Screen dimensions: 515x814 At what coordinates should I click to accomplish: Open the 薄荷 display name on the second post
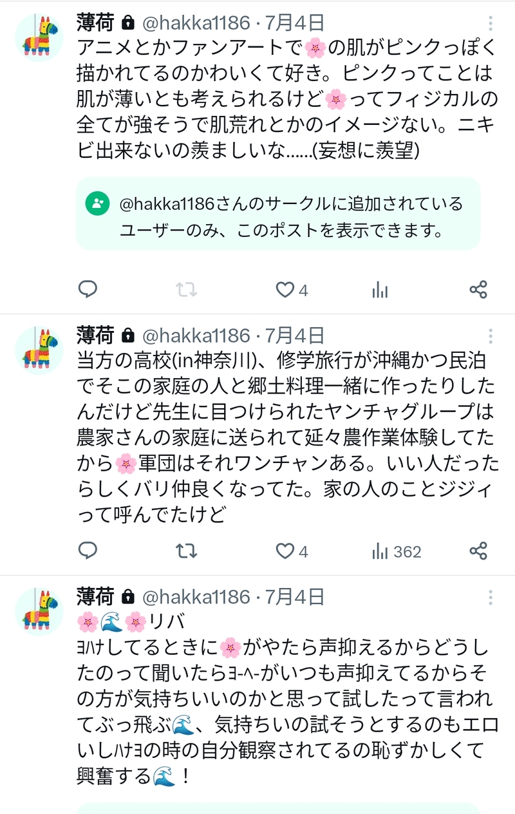[95, 336]
